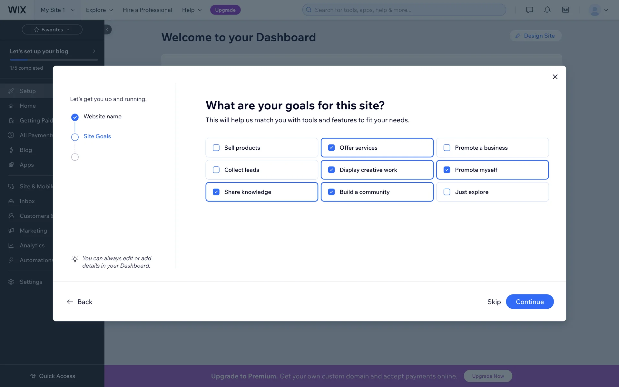Expand the My Site 1 dropdown
Viewport: 619px width, 387px height.
(x=58, y=10)
